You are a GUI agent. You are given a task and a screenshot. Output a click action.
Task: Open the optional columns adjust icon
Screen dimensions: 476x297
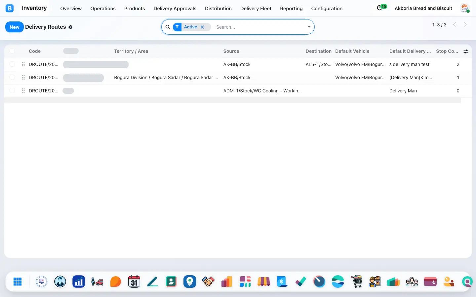(466, 51)
